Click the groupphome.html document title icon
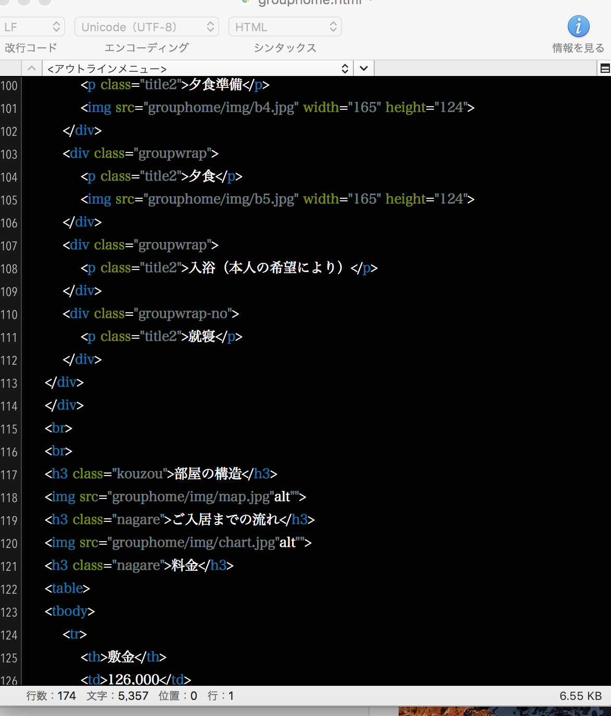Viewport: 611px width, 716px height. (246, 2)
